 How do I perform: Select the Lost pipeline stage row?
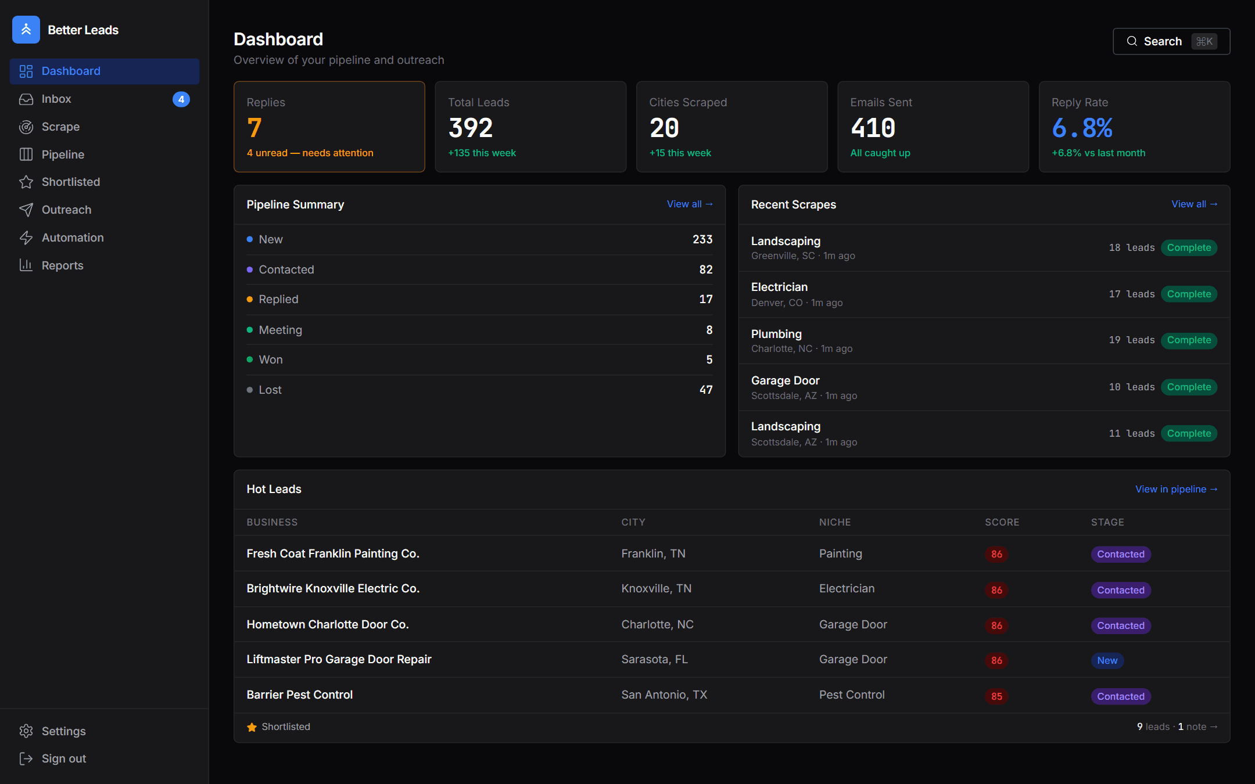click(479, 390)
